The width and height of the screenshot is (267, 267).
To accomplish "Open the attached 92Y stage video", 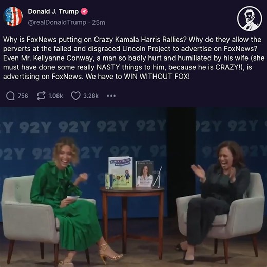I will point(133,187).
